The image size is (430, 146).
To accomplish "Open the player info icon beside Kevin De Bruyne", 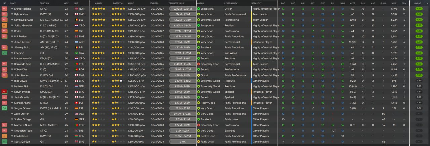I will (x=12, y=20).
